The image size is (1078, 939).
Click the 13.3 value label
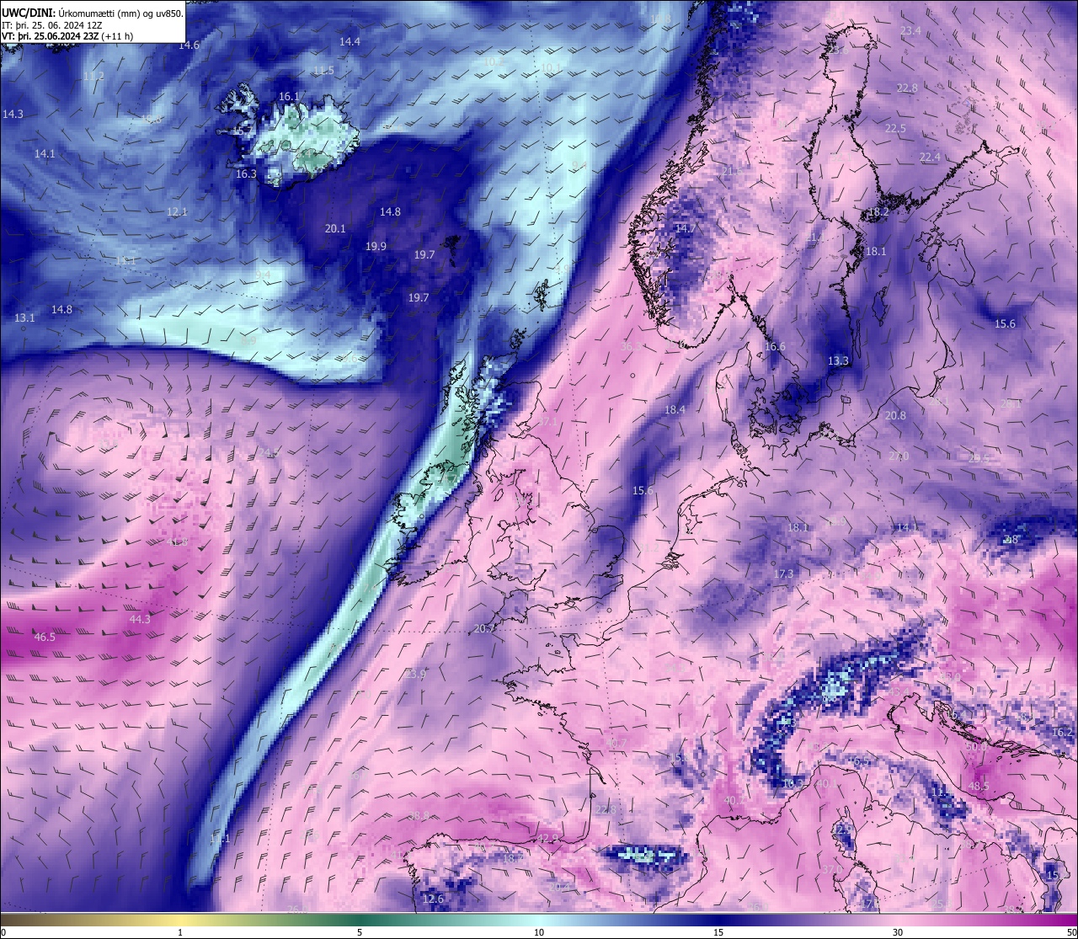pos(838,361)
